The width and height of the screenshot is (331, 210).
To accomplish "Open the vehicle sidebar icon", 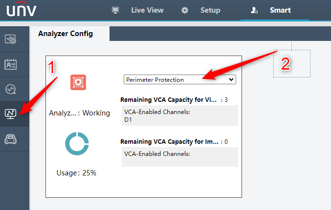I will coord(11,139).
